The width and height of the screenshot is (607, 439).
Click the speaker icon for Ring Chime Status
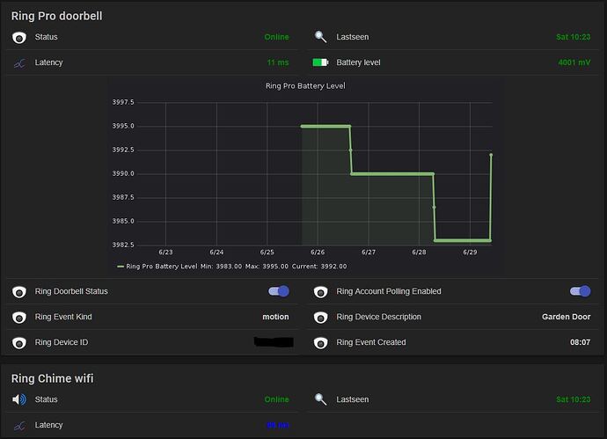click(x=19, y=399)
